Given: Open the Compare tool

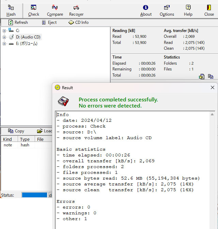Looking at the screenshot, I should (x=55, y=11).
